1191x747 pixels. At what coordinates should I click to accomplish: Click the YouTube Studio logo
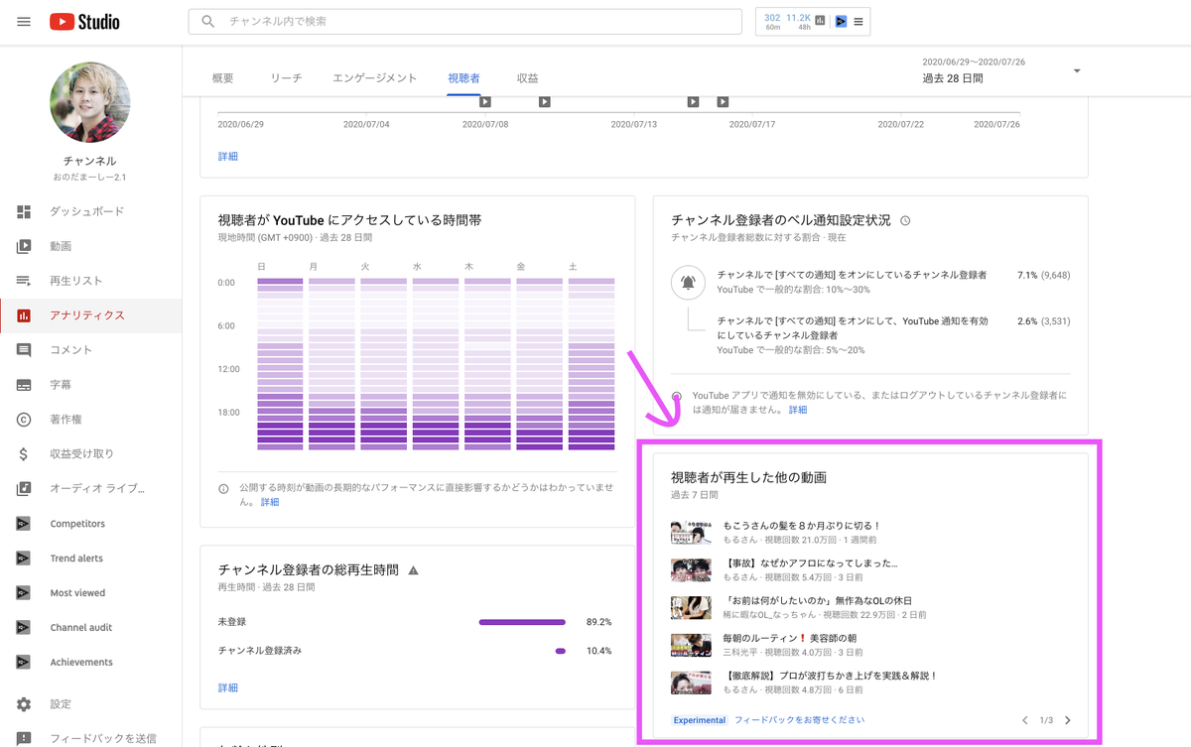(x=85, y=21)
